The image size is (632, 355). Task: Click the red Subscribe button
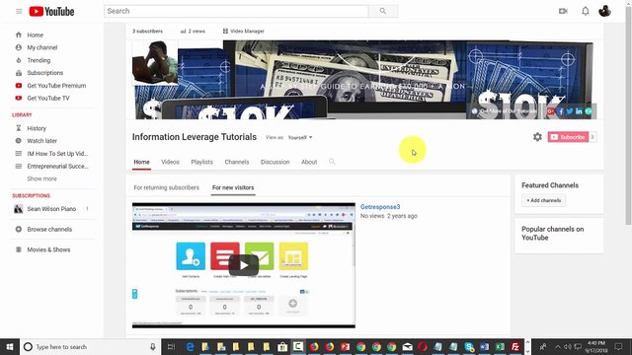point(568,137)
